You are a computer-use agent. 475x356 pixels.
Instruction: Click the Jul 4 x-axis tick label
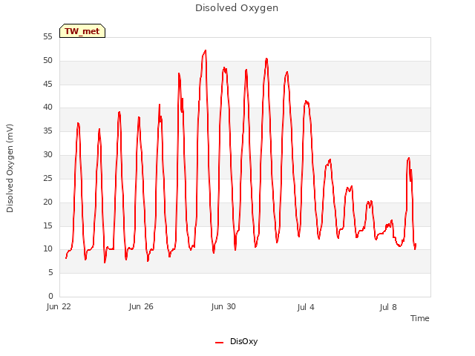point(306,307)
